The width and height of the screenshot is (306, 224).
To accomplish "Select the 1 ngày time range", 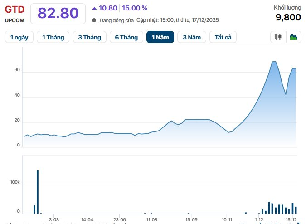I will click(19, 37).
